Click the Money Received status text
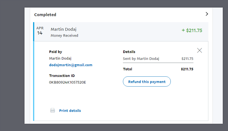The height and width of the screenshot is (131, 228). (x=64, y=36)
